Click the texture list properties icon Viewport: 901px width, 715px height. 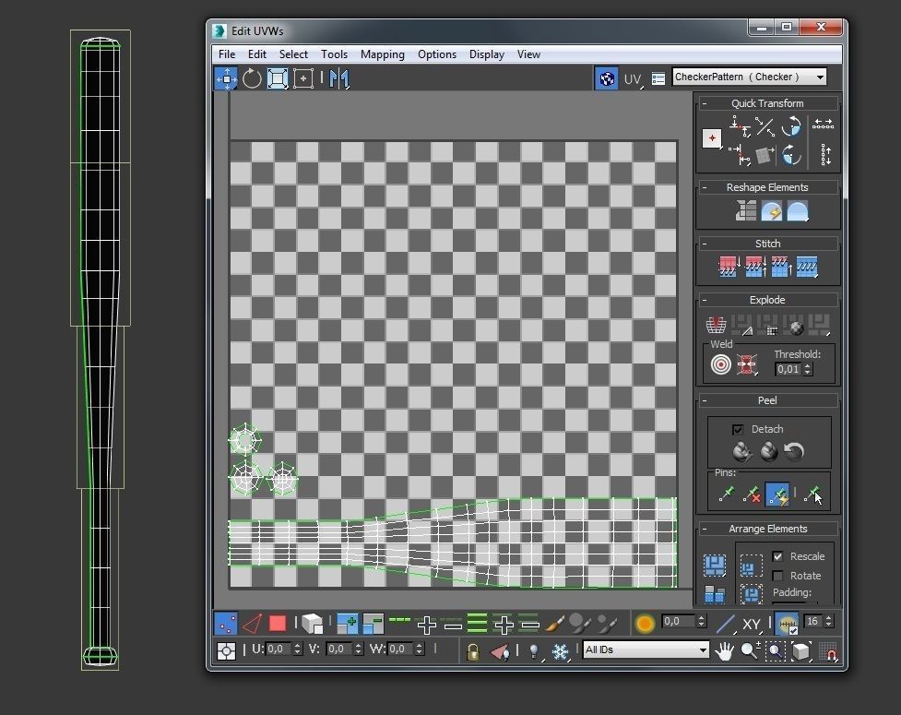pos(658,78)
